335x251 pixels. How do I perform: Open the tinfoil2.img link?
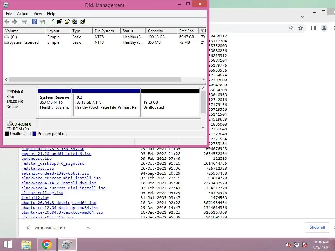click(35, 198)
